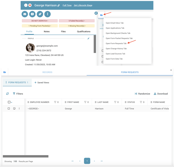
Task: Send email using the envelope button
Action: [x=25, y=14]
